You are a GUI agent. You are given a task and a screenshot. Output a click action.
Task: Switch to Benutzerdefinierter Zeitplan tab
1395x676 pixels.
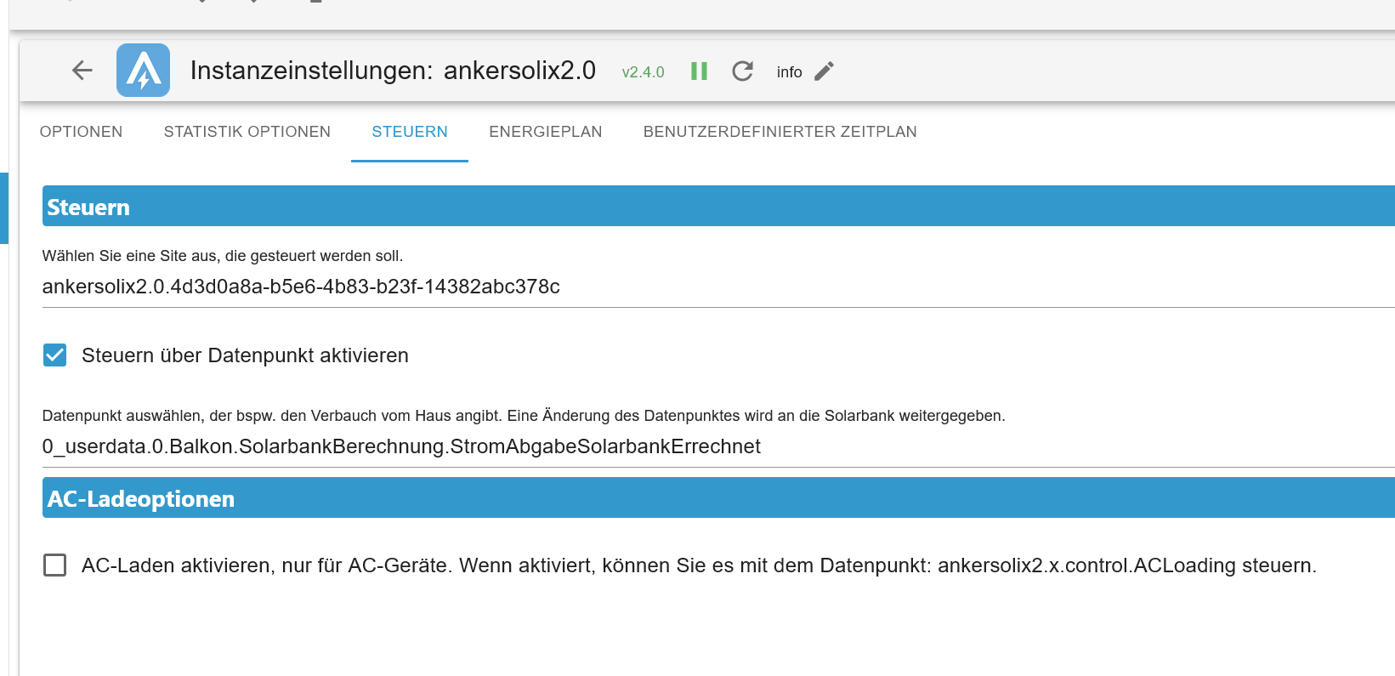tap(780, 132)
